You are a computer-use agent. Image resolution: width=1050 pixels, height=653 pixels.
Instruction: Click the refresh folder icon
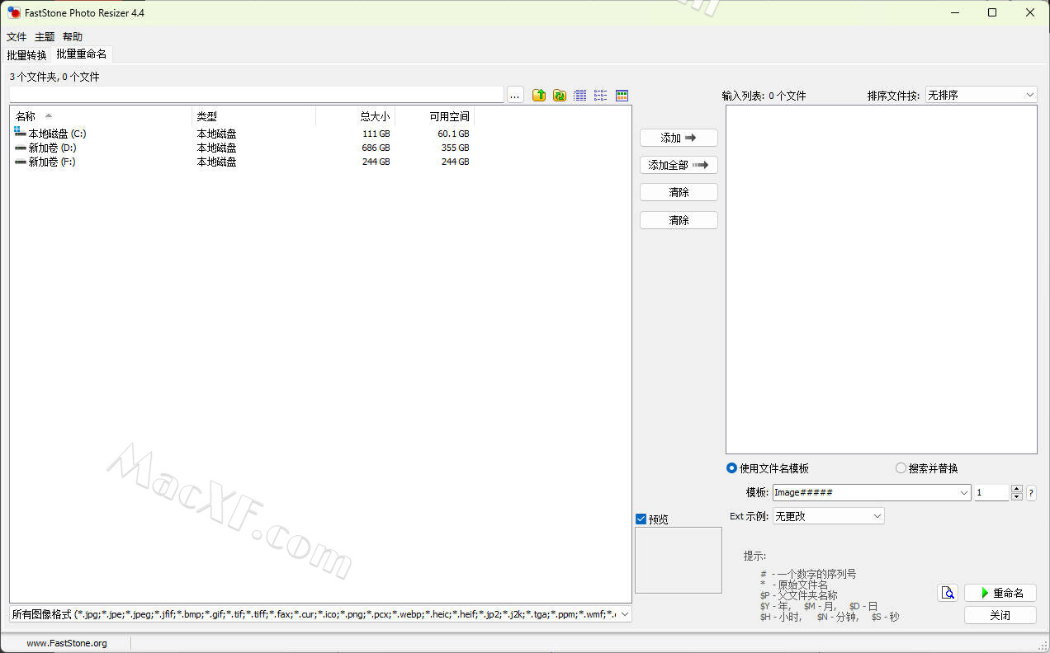(x=560, y=96)
